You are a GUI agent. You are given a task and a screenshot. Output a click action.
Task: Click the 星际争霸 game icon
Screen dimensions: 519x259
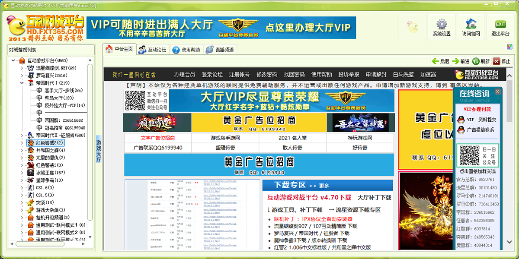pos(31,180)
